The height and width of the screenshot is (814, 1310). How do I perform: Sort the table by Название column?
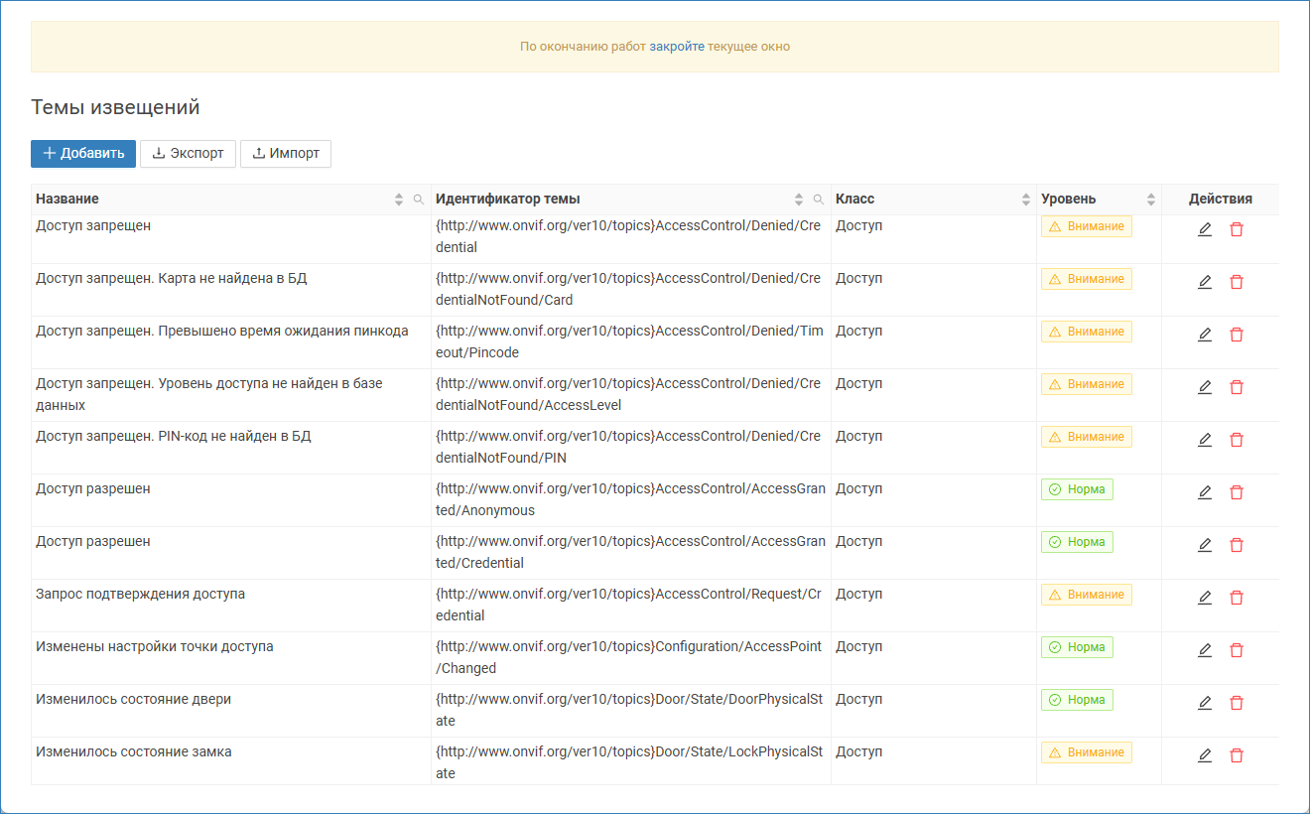click(x=400, y=200)
